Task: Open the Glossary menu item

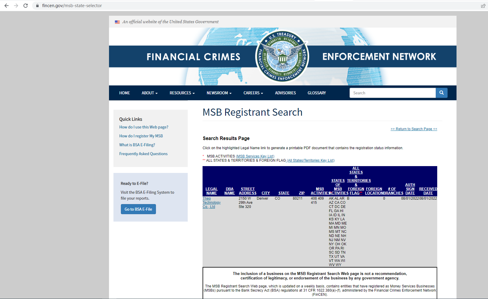Action: [317, 93]
